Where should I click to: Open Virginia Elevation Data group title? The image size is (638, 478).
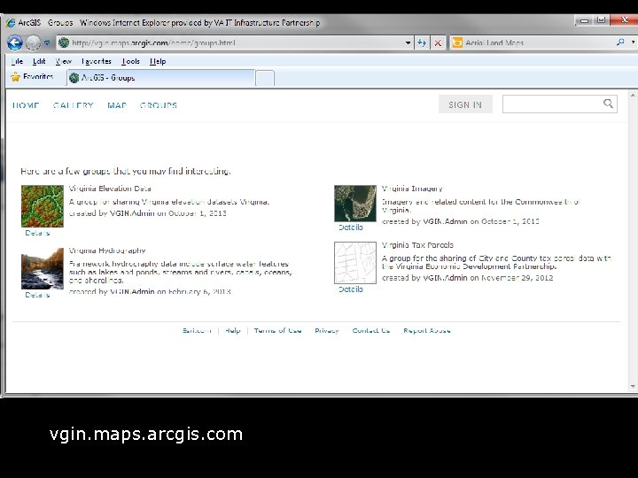pos(110,189)
